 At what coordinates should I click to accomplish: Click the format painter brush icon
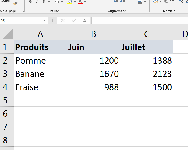tap(15, 3)
